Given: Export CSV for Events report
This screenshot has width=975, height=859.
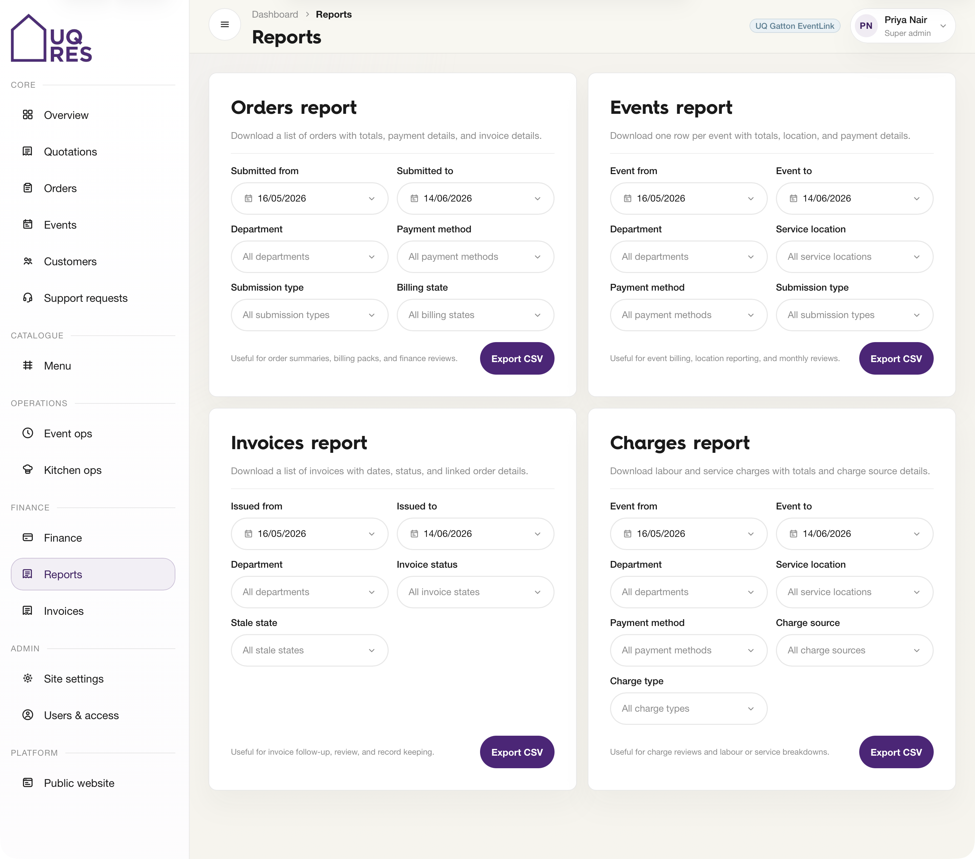Looking at the screenshot, I should pos(896,358).
